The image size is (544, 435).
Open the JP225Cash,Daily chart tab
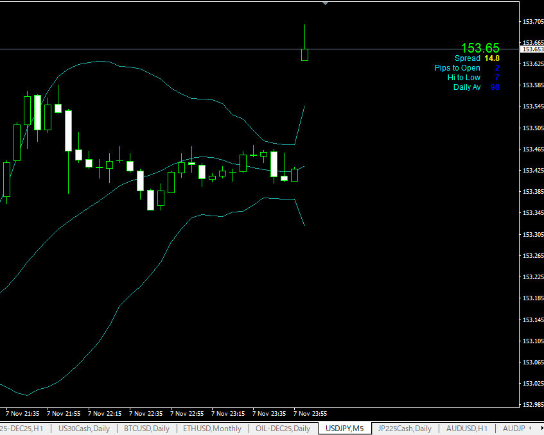point(405,429)
